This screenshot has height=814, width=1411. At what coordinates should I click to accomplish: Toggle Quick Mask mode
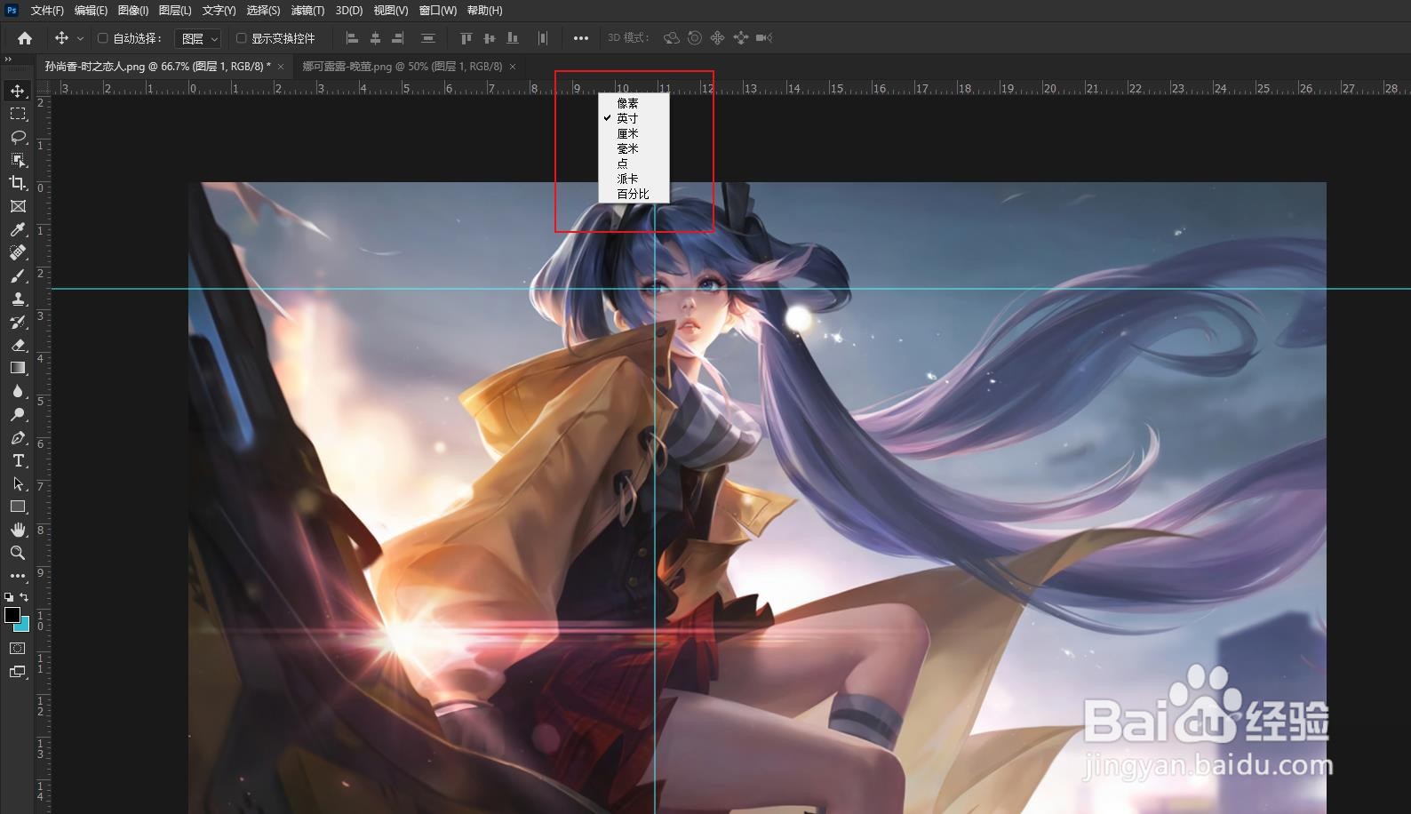(x=18, y=649)
